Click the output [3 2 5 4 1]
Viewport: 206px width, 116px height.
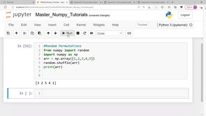coord(46,83)
